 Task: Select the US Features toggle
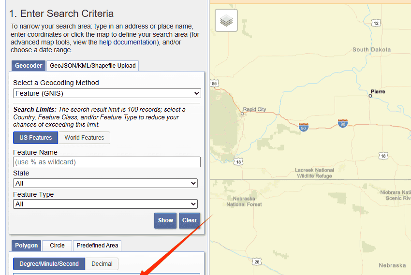point(35,138)
